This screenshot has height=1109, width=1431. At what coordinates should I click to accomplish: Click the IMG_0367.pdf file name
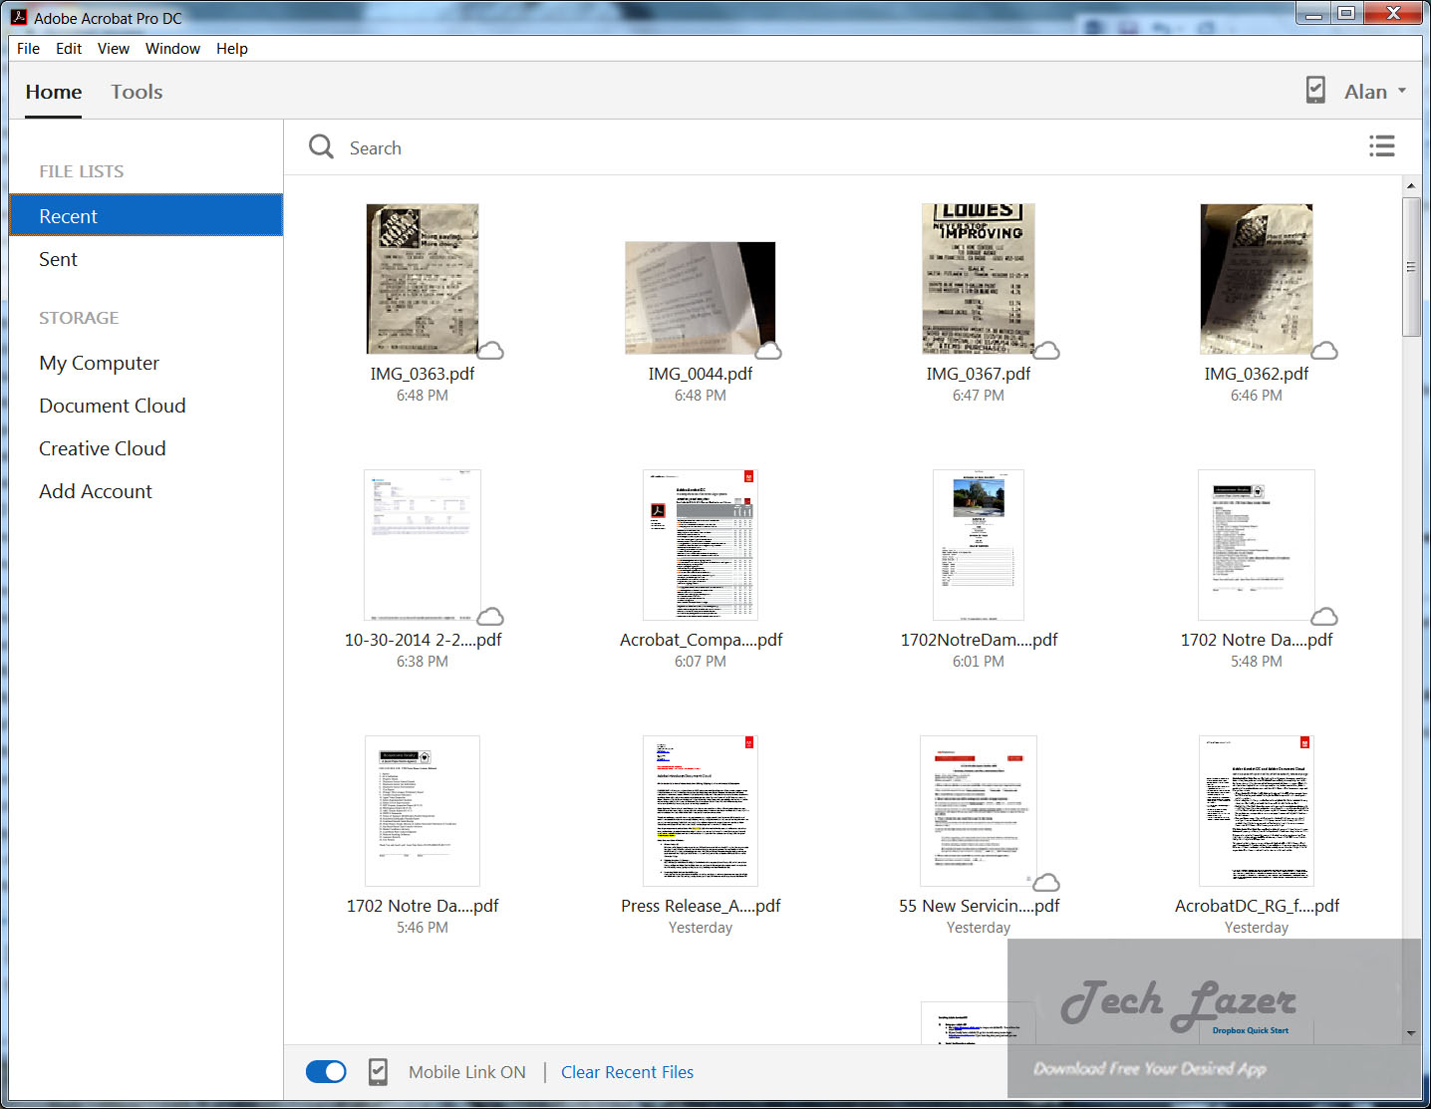[x=979, y=374]
